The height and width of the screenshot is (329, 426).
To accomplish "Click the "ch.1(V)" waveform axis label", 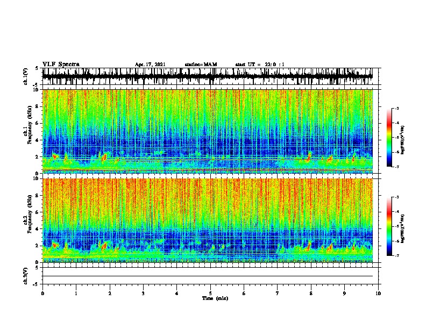I will (26, 76).
